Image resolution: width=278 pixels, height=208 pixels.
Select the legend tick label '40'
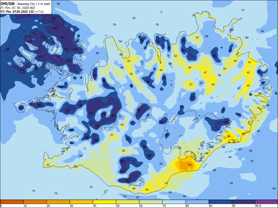(x=95, y=206)
